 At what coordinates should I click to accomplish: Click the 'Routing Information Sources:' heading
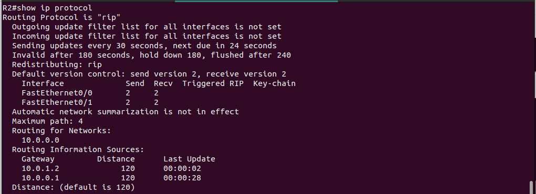click(78, 149)
